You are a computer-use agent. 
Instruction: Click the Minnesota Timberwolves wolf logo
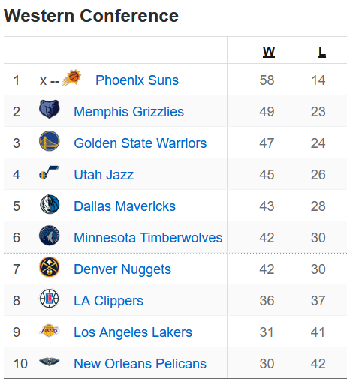coord(50,236)
